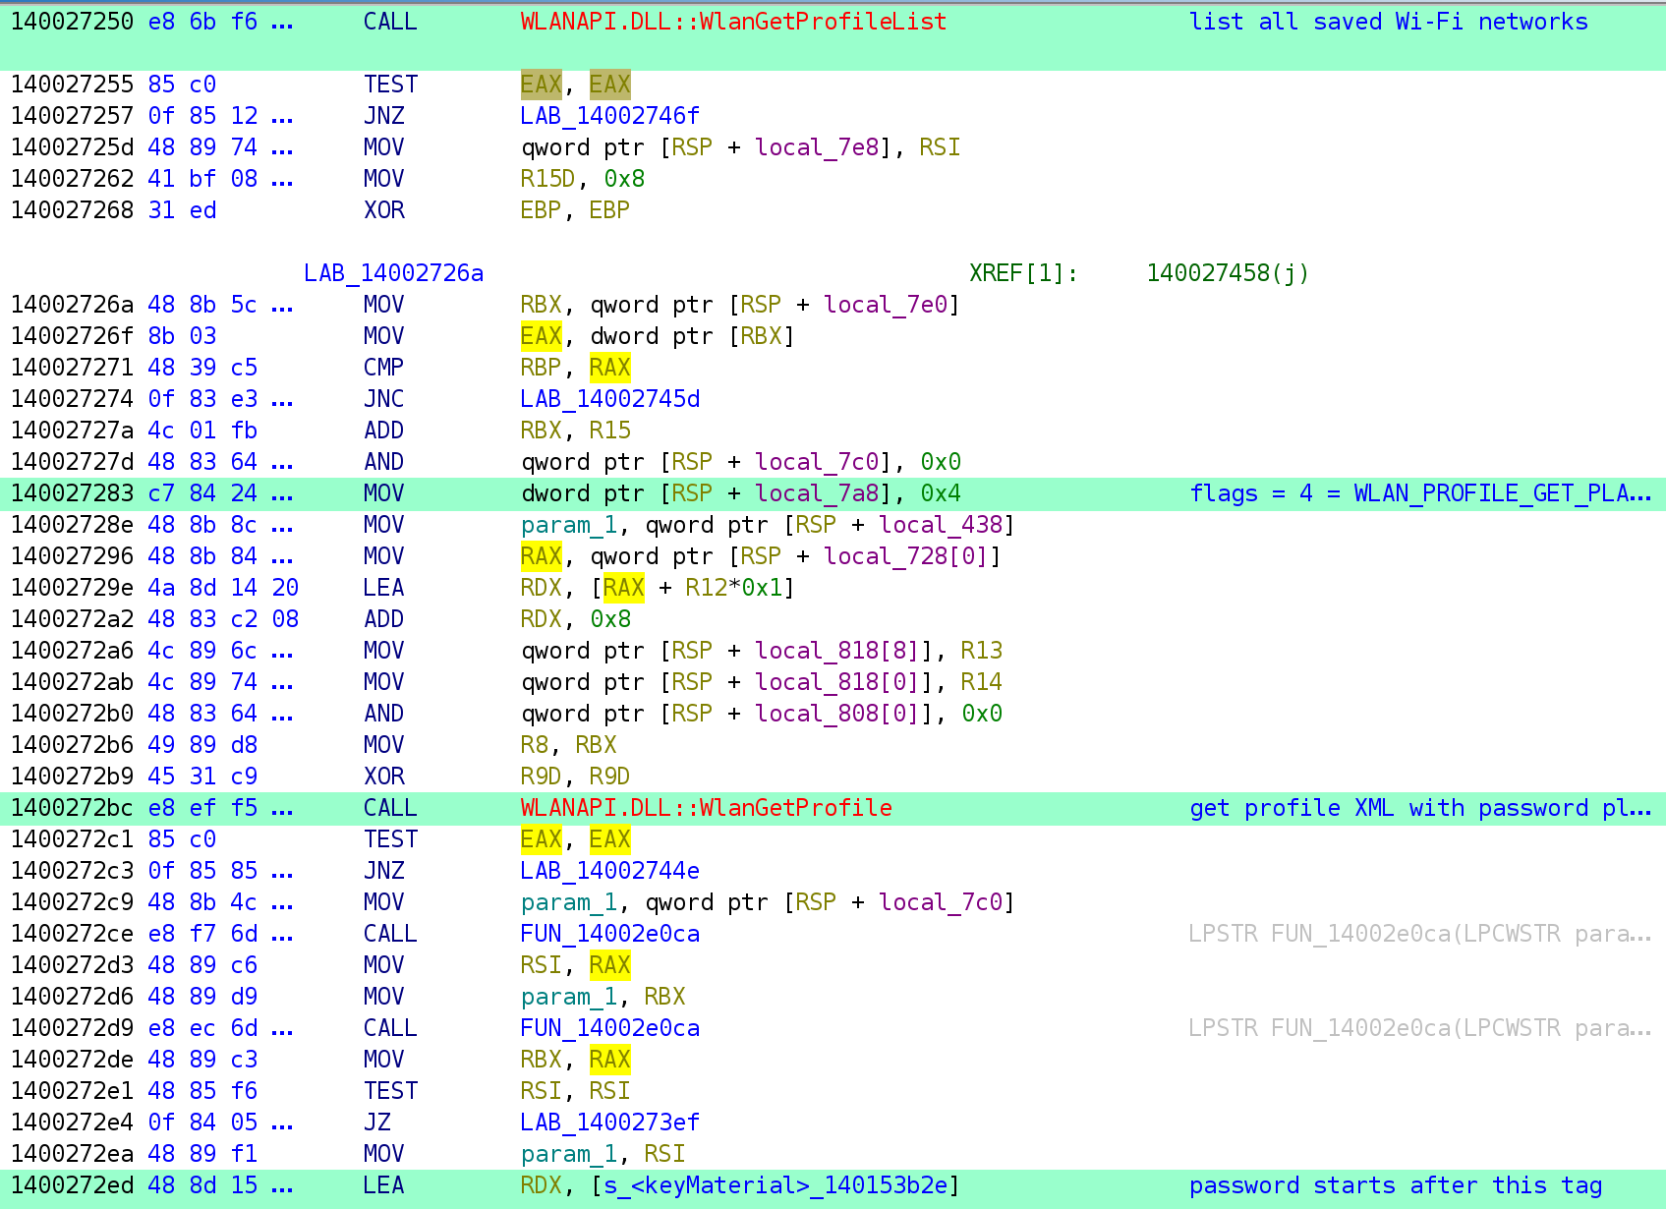Click the gray LPSTR signature at 1400272ce
The image size is (1666, 1209).
tap(1419, 934)
